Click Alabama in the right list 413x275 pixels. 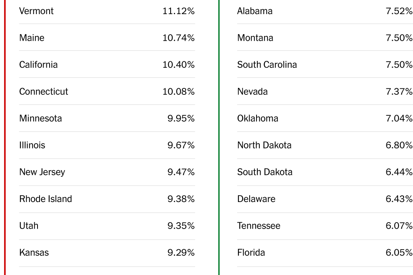(254, 11)
